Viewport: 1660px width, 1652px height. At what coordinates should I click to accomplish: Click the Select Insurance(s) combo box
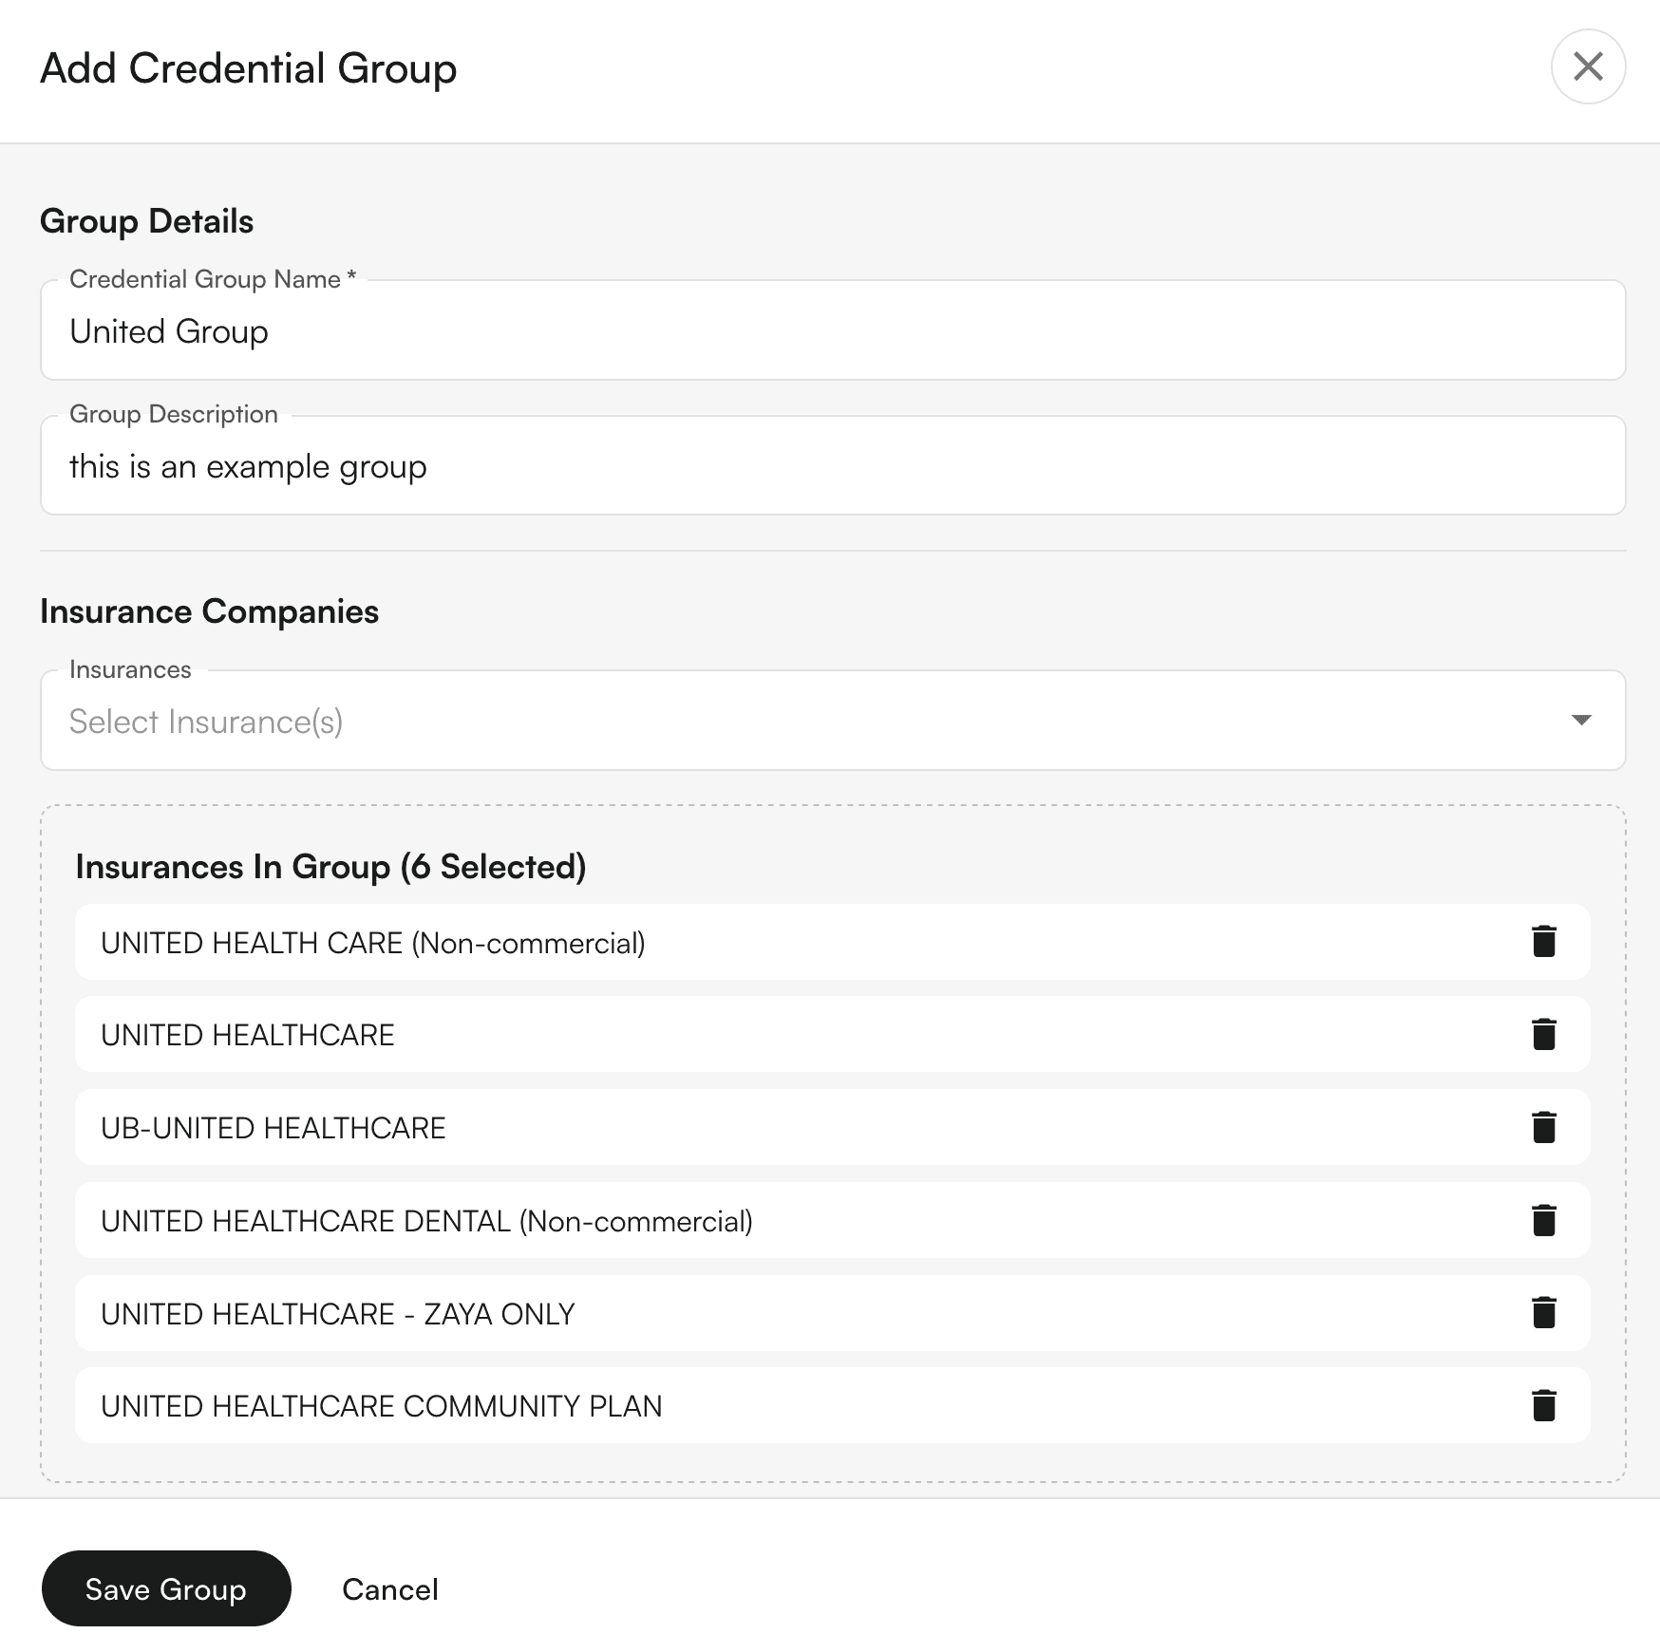833,721
